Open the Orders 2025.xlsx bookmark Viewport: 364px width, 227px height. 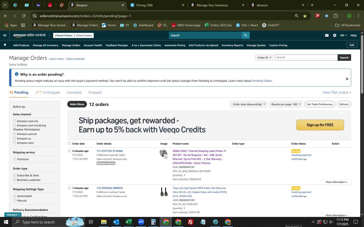[x=218, y=25]
